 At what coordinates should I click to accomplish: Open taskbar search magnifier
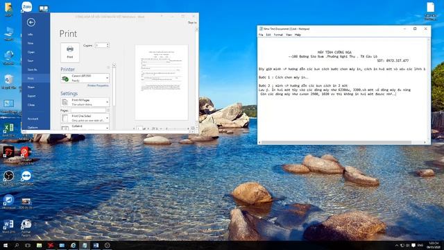pos(17,245)
